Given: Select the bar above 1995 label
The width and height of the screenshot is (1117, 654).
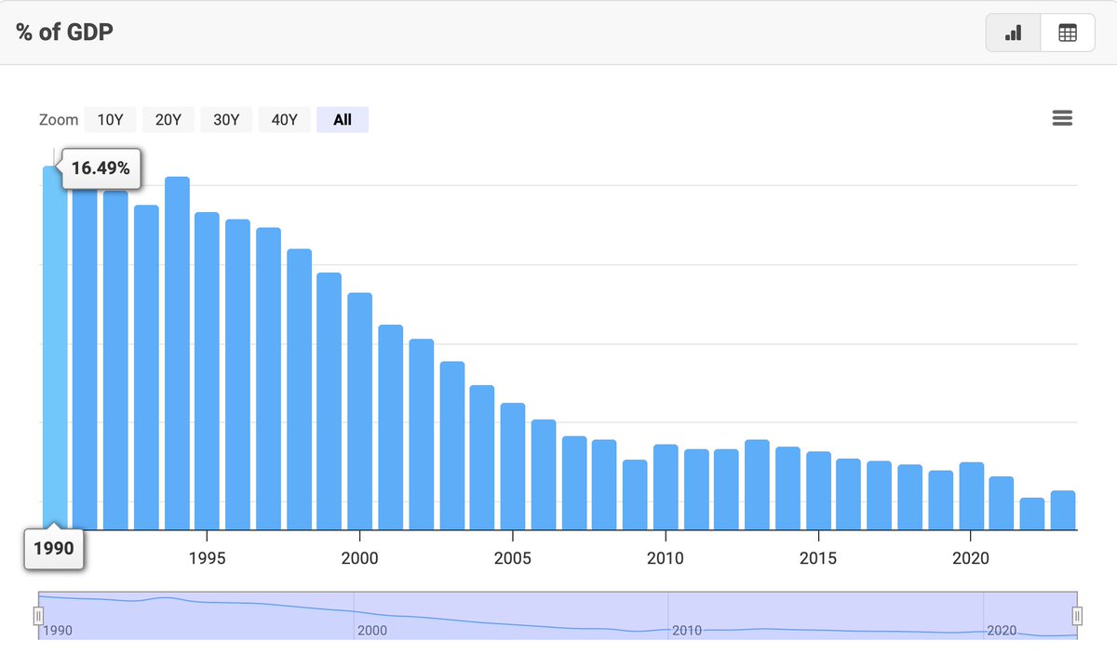Looking at the screenshot, I should coord(207,371).
